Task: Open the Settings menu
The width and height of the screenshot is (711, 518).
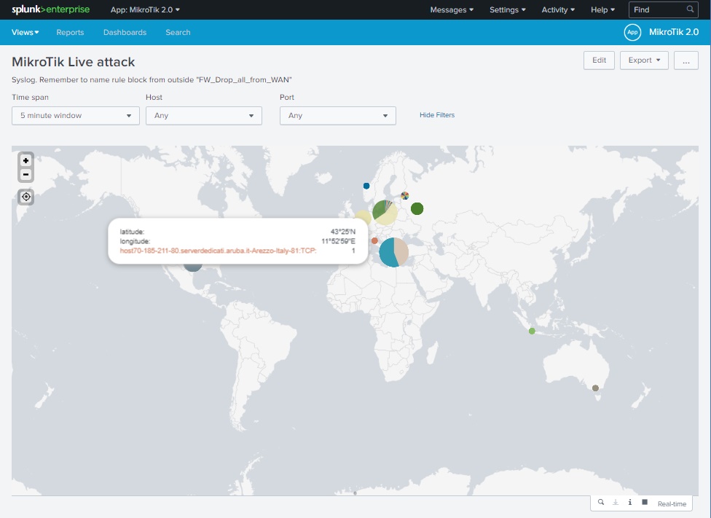Action: tap(508, 9)
